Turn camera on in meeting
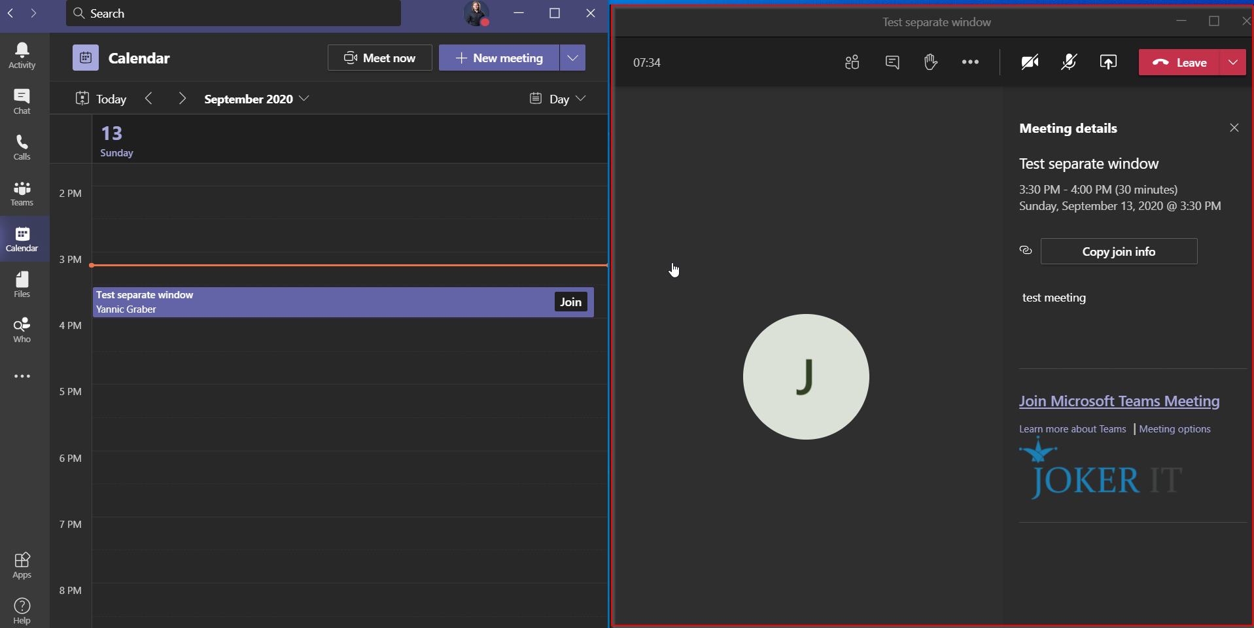Image resolution: width=1254 pixels, height=628 pixels. click(x=1030, y=62)
